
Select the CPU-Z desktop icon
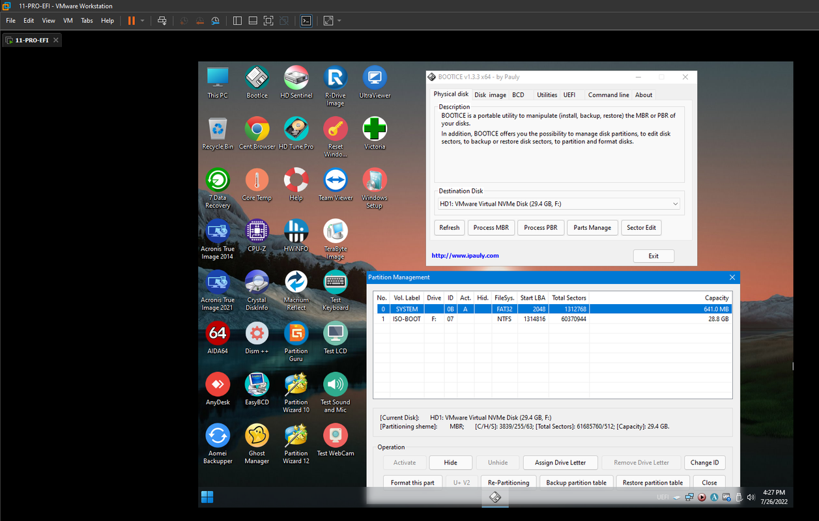point(257,236)
